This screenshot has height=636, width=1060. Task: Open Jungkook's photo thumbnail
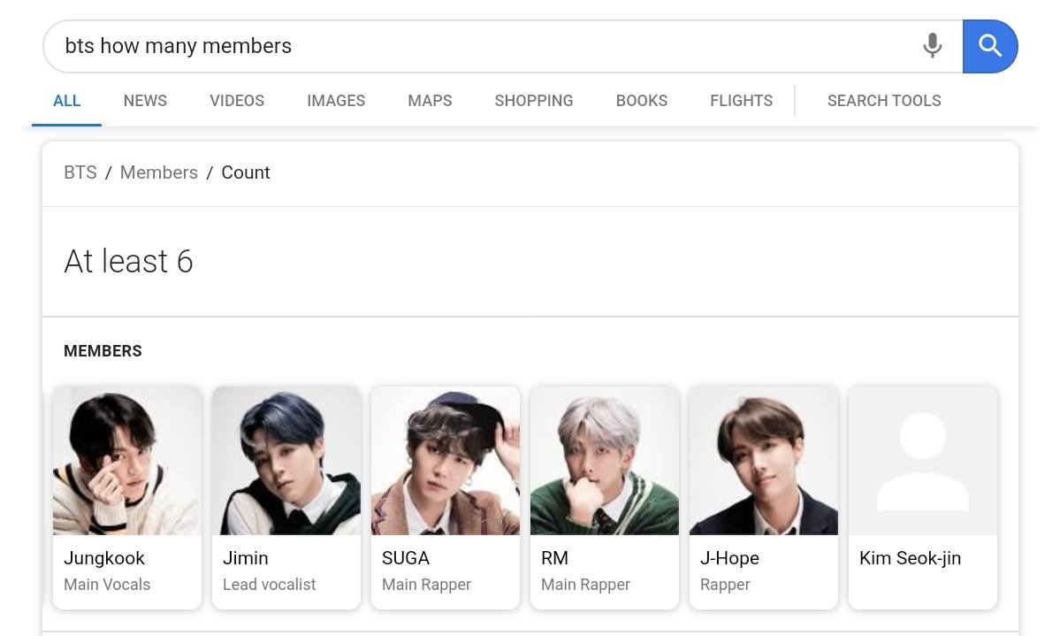(x=127, y=461)
